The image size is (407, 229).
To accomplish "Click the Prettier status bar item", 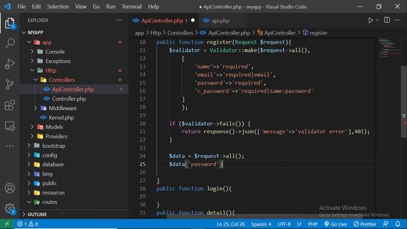I will pyautogui.click(x=364, y=224).
